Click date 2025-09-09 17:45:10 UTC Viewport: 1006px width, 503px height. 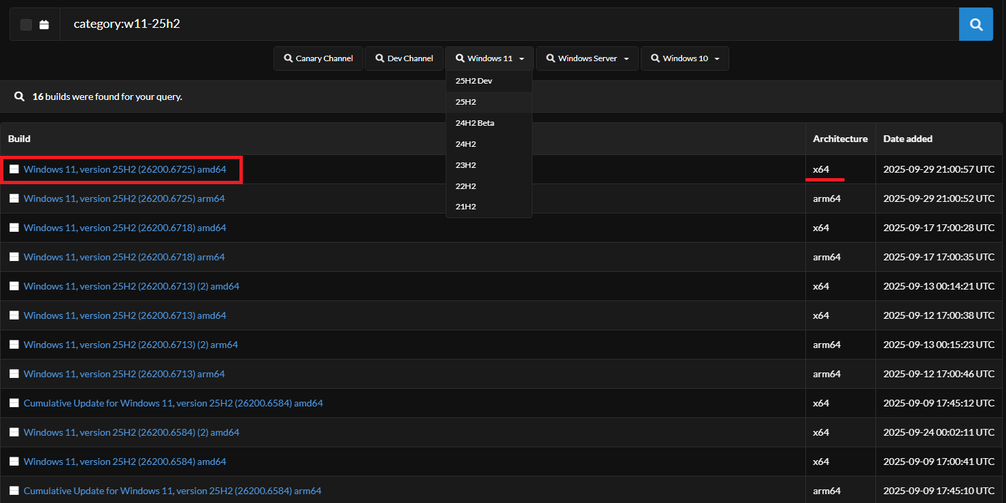[x=939, y=491]
